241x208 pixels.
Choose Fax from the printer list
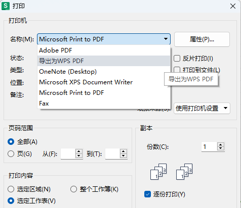pos(104,103)
